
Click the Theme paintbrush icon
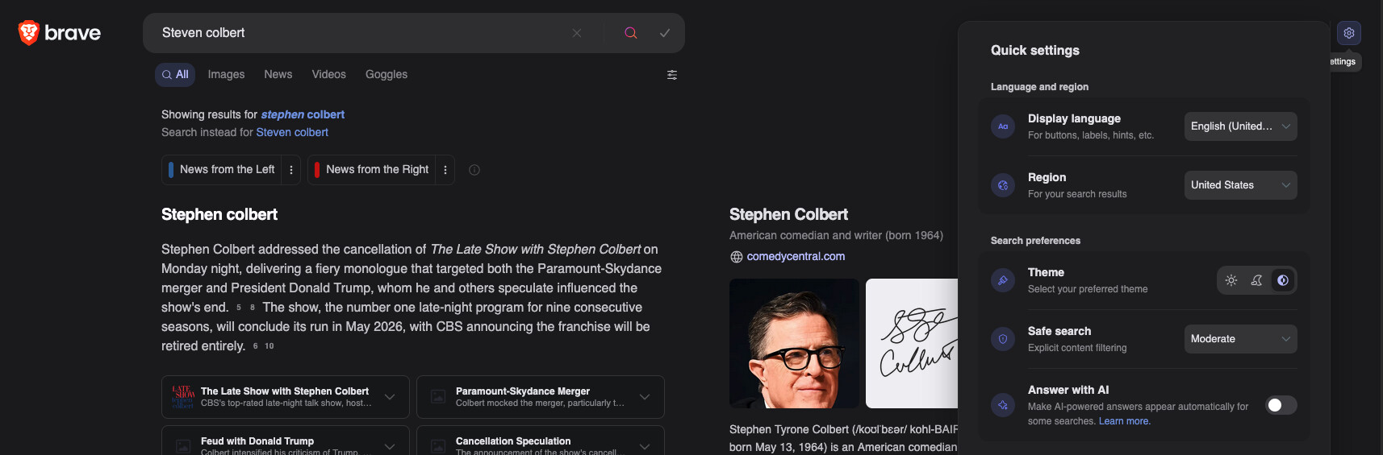click(1003, 280)
